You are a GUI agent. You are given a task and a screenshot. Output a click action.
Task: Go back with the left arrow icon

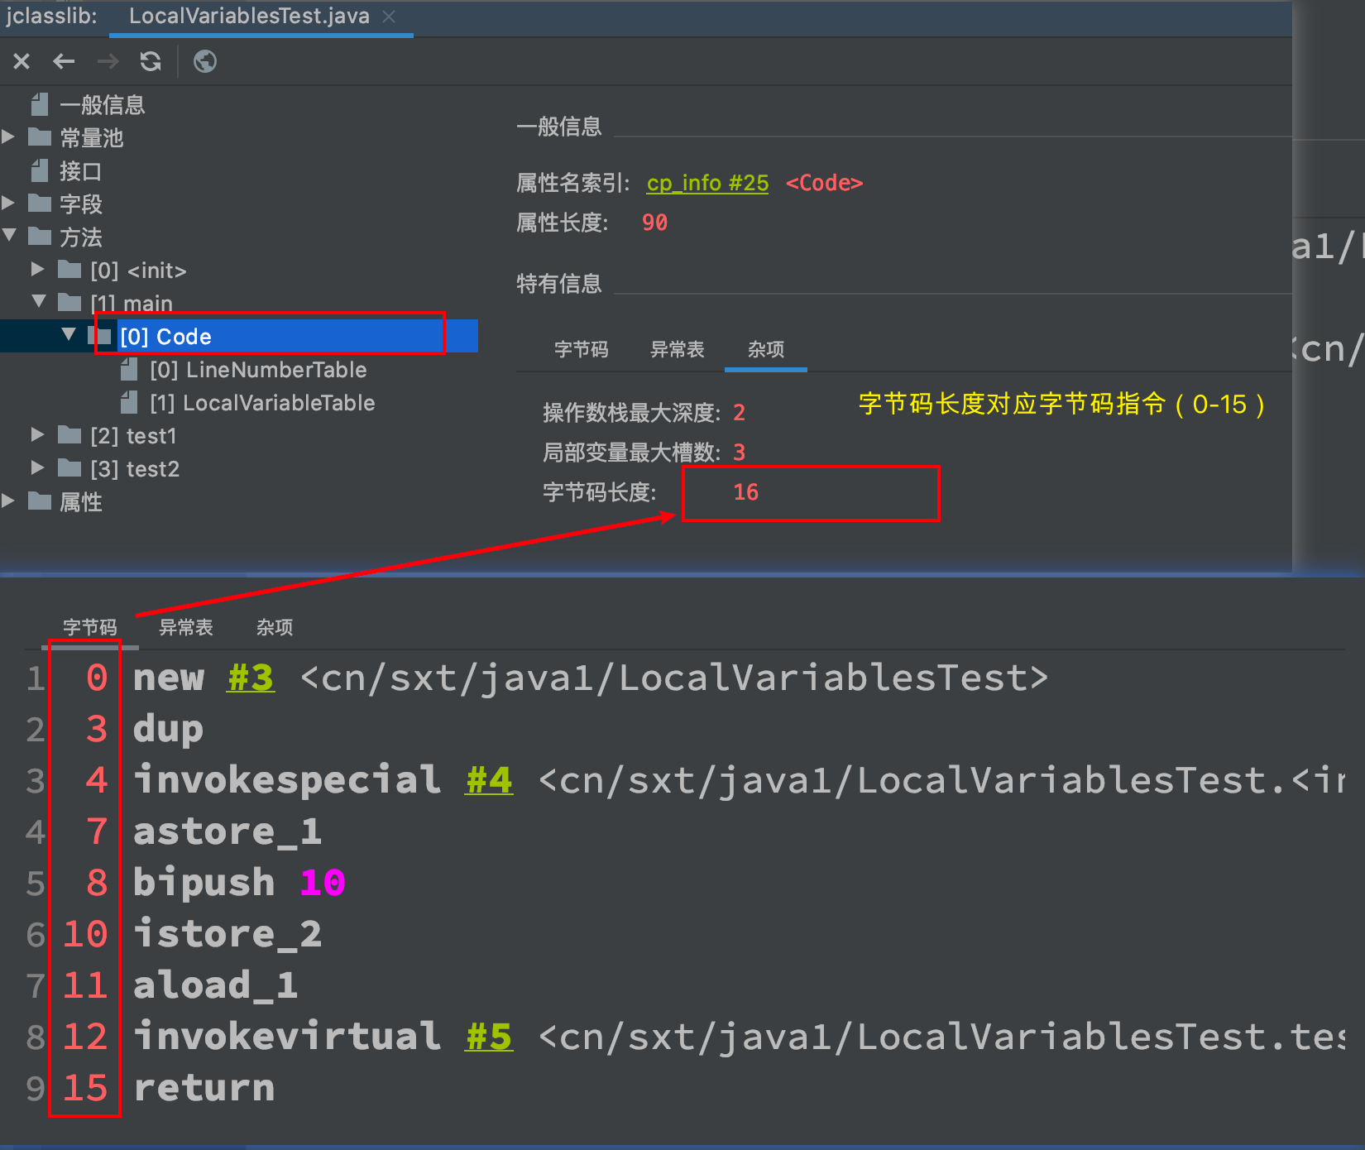point(64,61)
